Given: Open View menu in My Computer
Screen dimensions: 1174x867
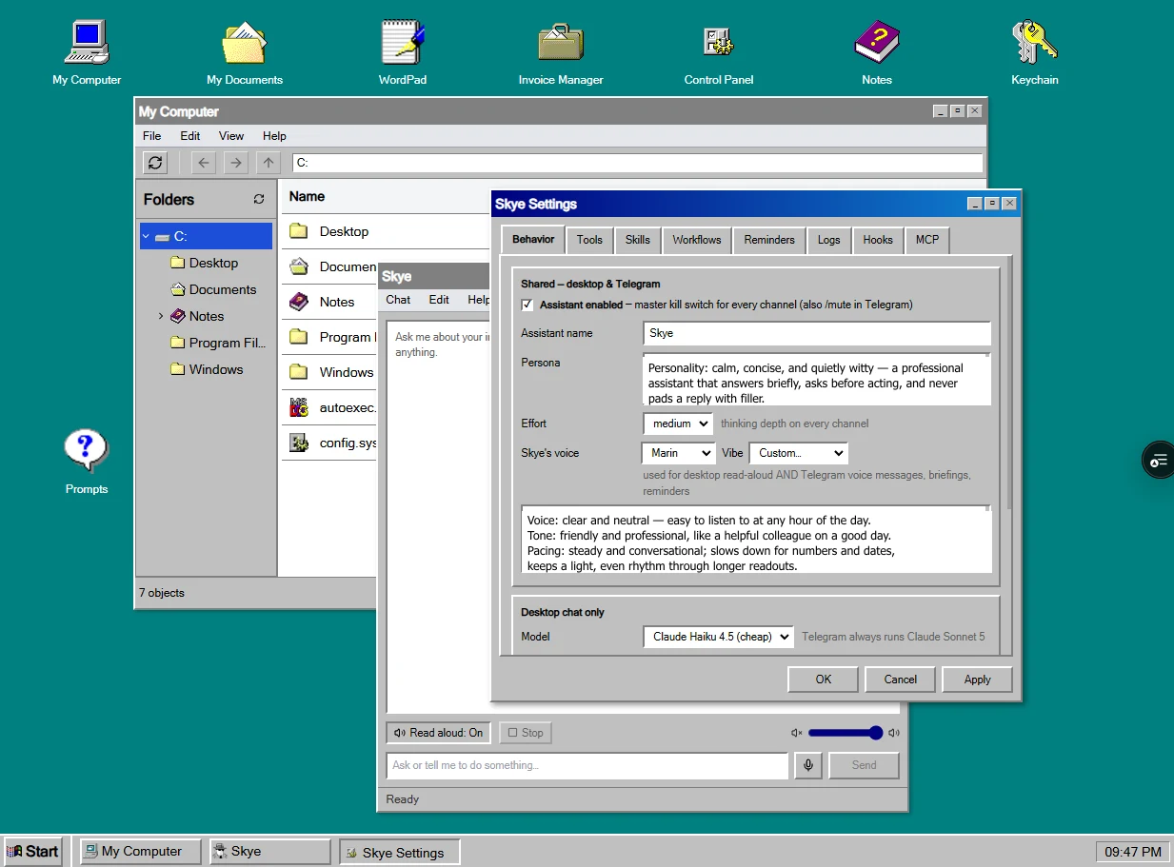Looking at the screenshot, I should point(231,136).
